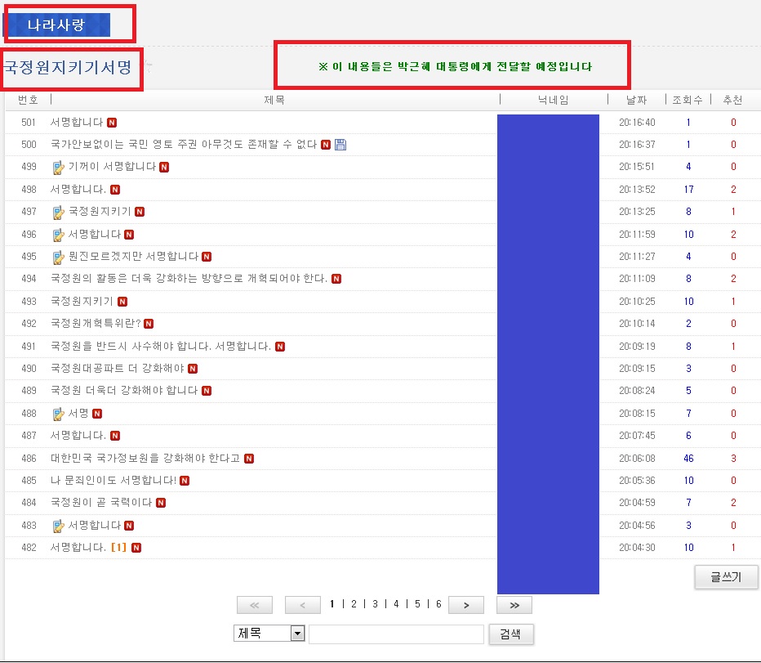Click the red N icon on post 486
761x663 pixels.
point(249,459)
